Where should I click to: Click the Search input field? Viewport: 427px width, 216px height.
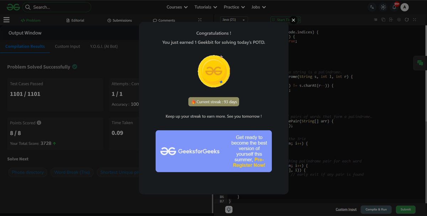(x=57, y=7)
